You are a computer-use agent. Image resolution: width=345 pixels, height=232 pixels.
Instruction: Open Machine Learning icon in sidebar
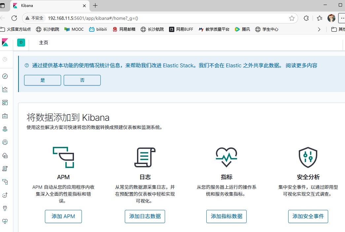pyautogui.click(x=5, y=142)
